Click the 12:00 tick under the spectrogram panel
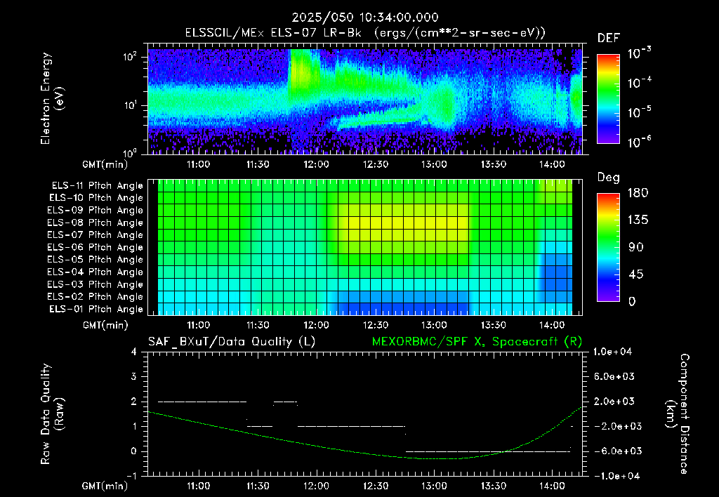This screenshot has height=497, width=719. tap(317, 164)
